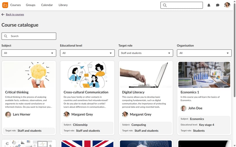Select the Digital Literacy laptop thumbnail
Screen dimensions: 236x147
tap(146, 75)
